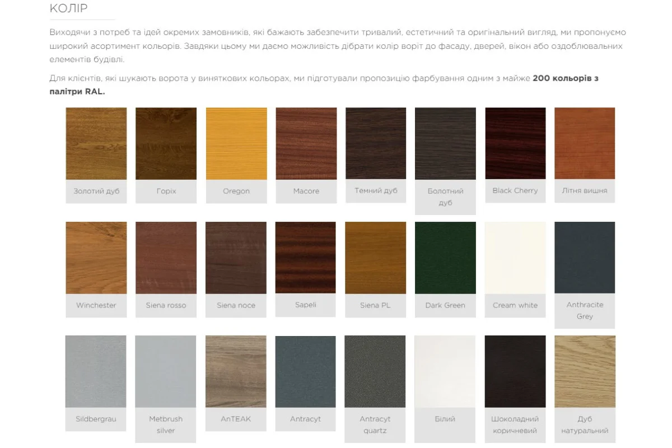The width and height of the screenshot is (672, 448).
Task: Click the "КОЛІР" section heading
Action: (x=68, y=8)
